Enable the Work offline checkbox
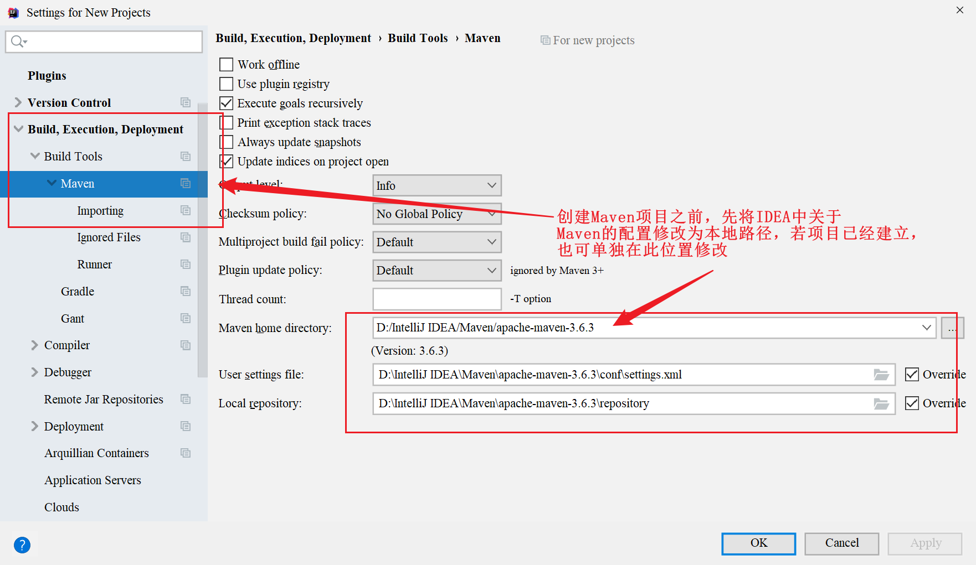Image resolution: width=976 pixels, height=565 pixels. (226, 65)
